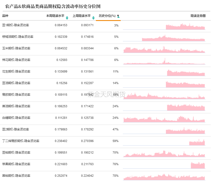Click the 隐波走势图 column header
The image size is (213, 193).
point(198,16)
